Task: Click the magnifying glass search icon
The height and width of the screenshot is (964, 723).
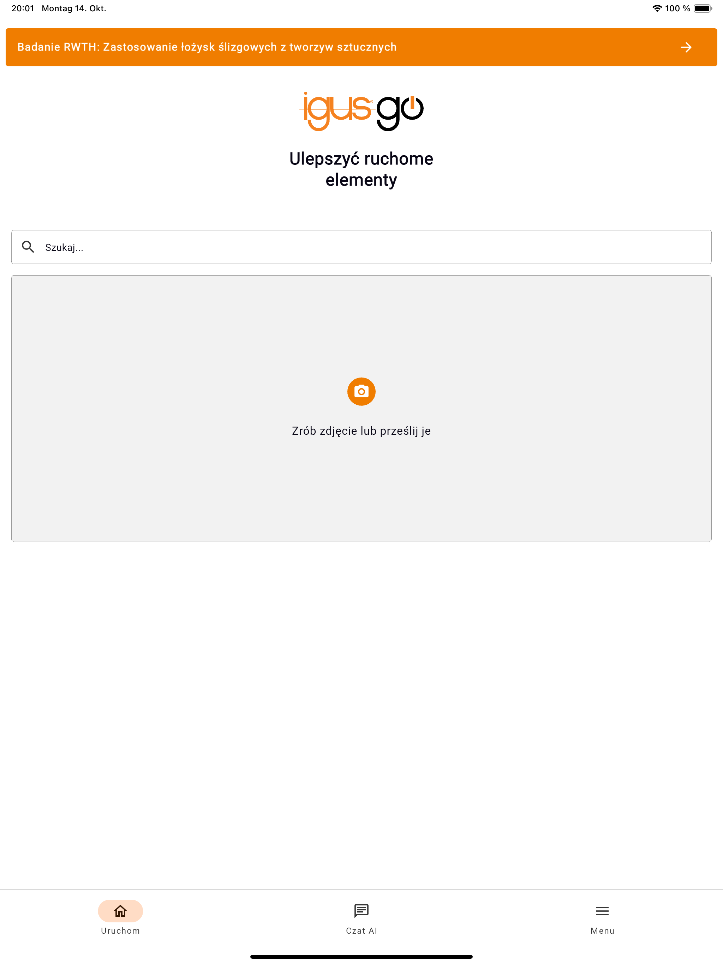Action: tap(28, 247)
